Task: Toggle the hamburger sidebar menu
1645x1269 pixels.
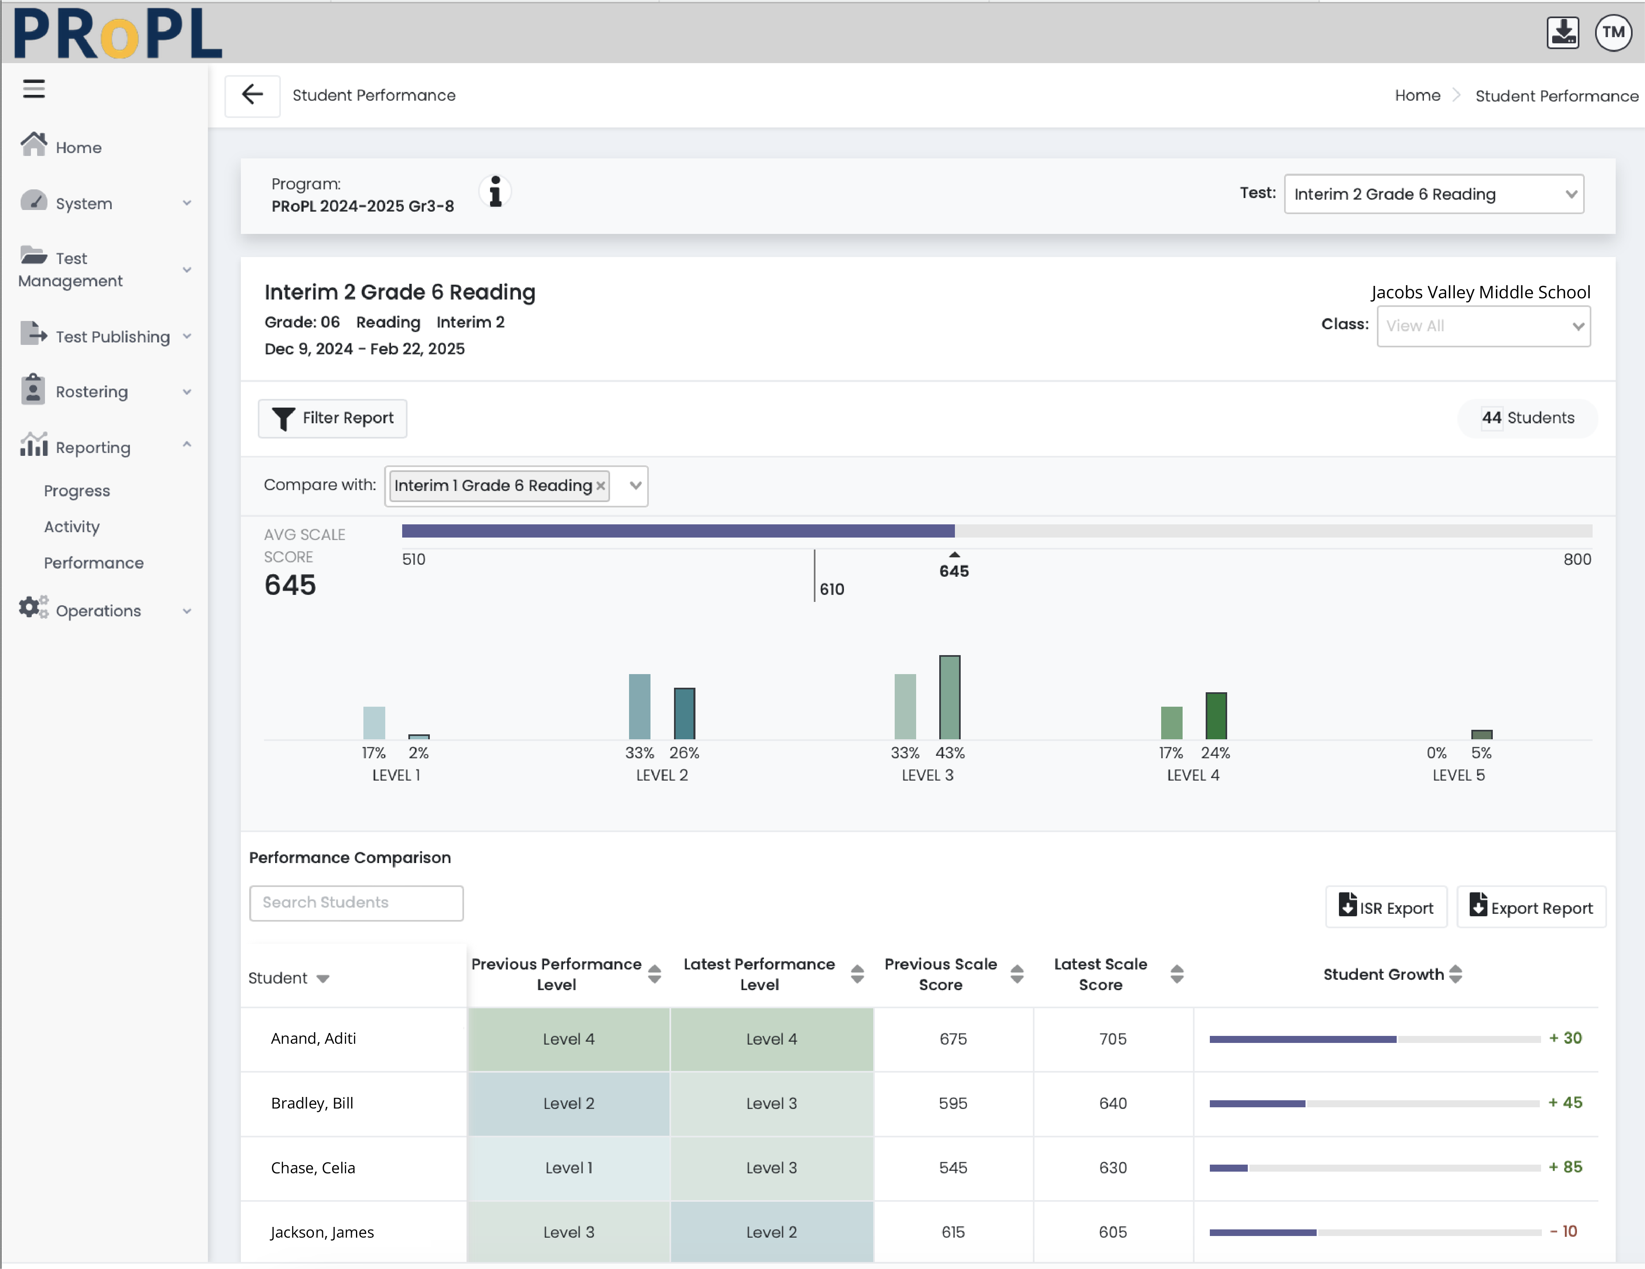Action: point(33,89)
